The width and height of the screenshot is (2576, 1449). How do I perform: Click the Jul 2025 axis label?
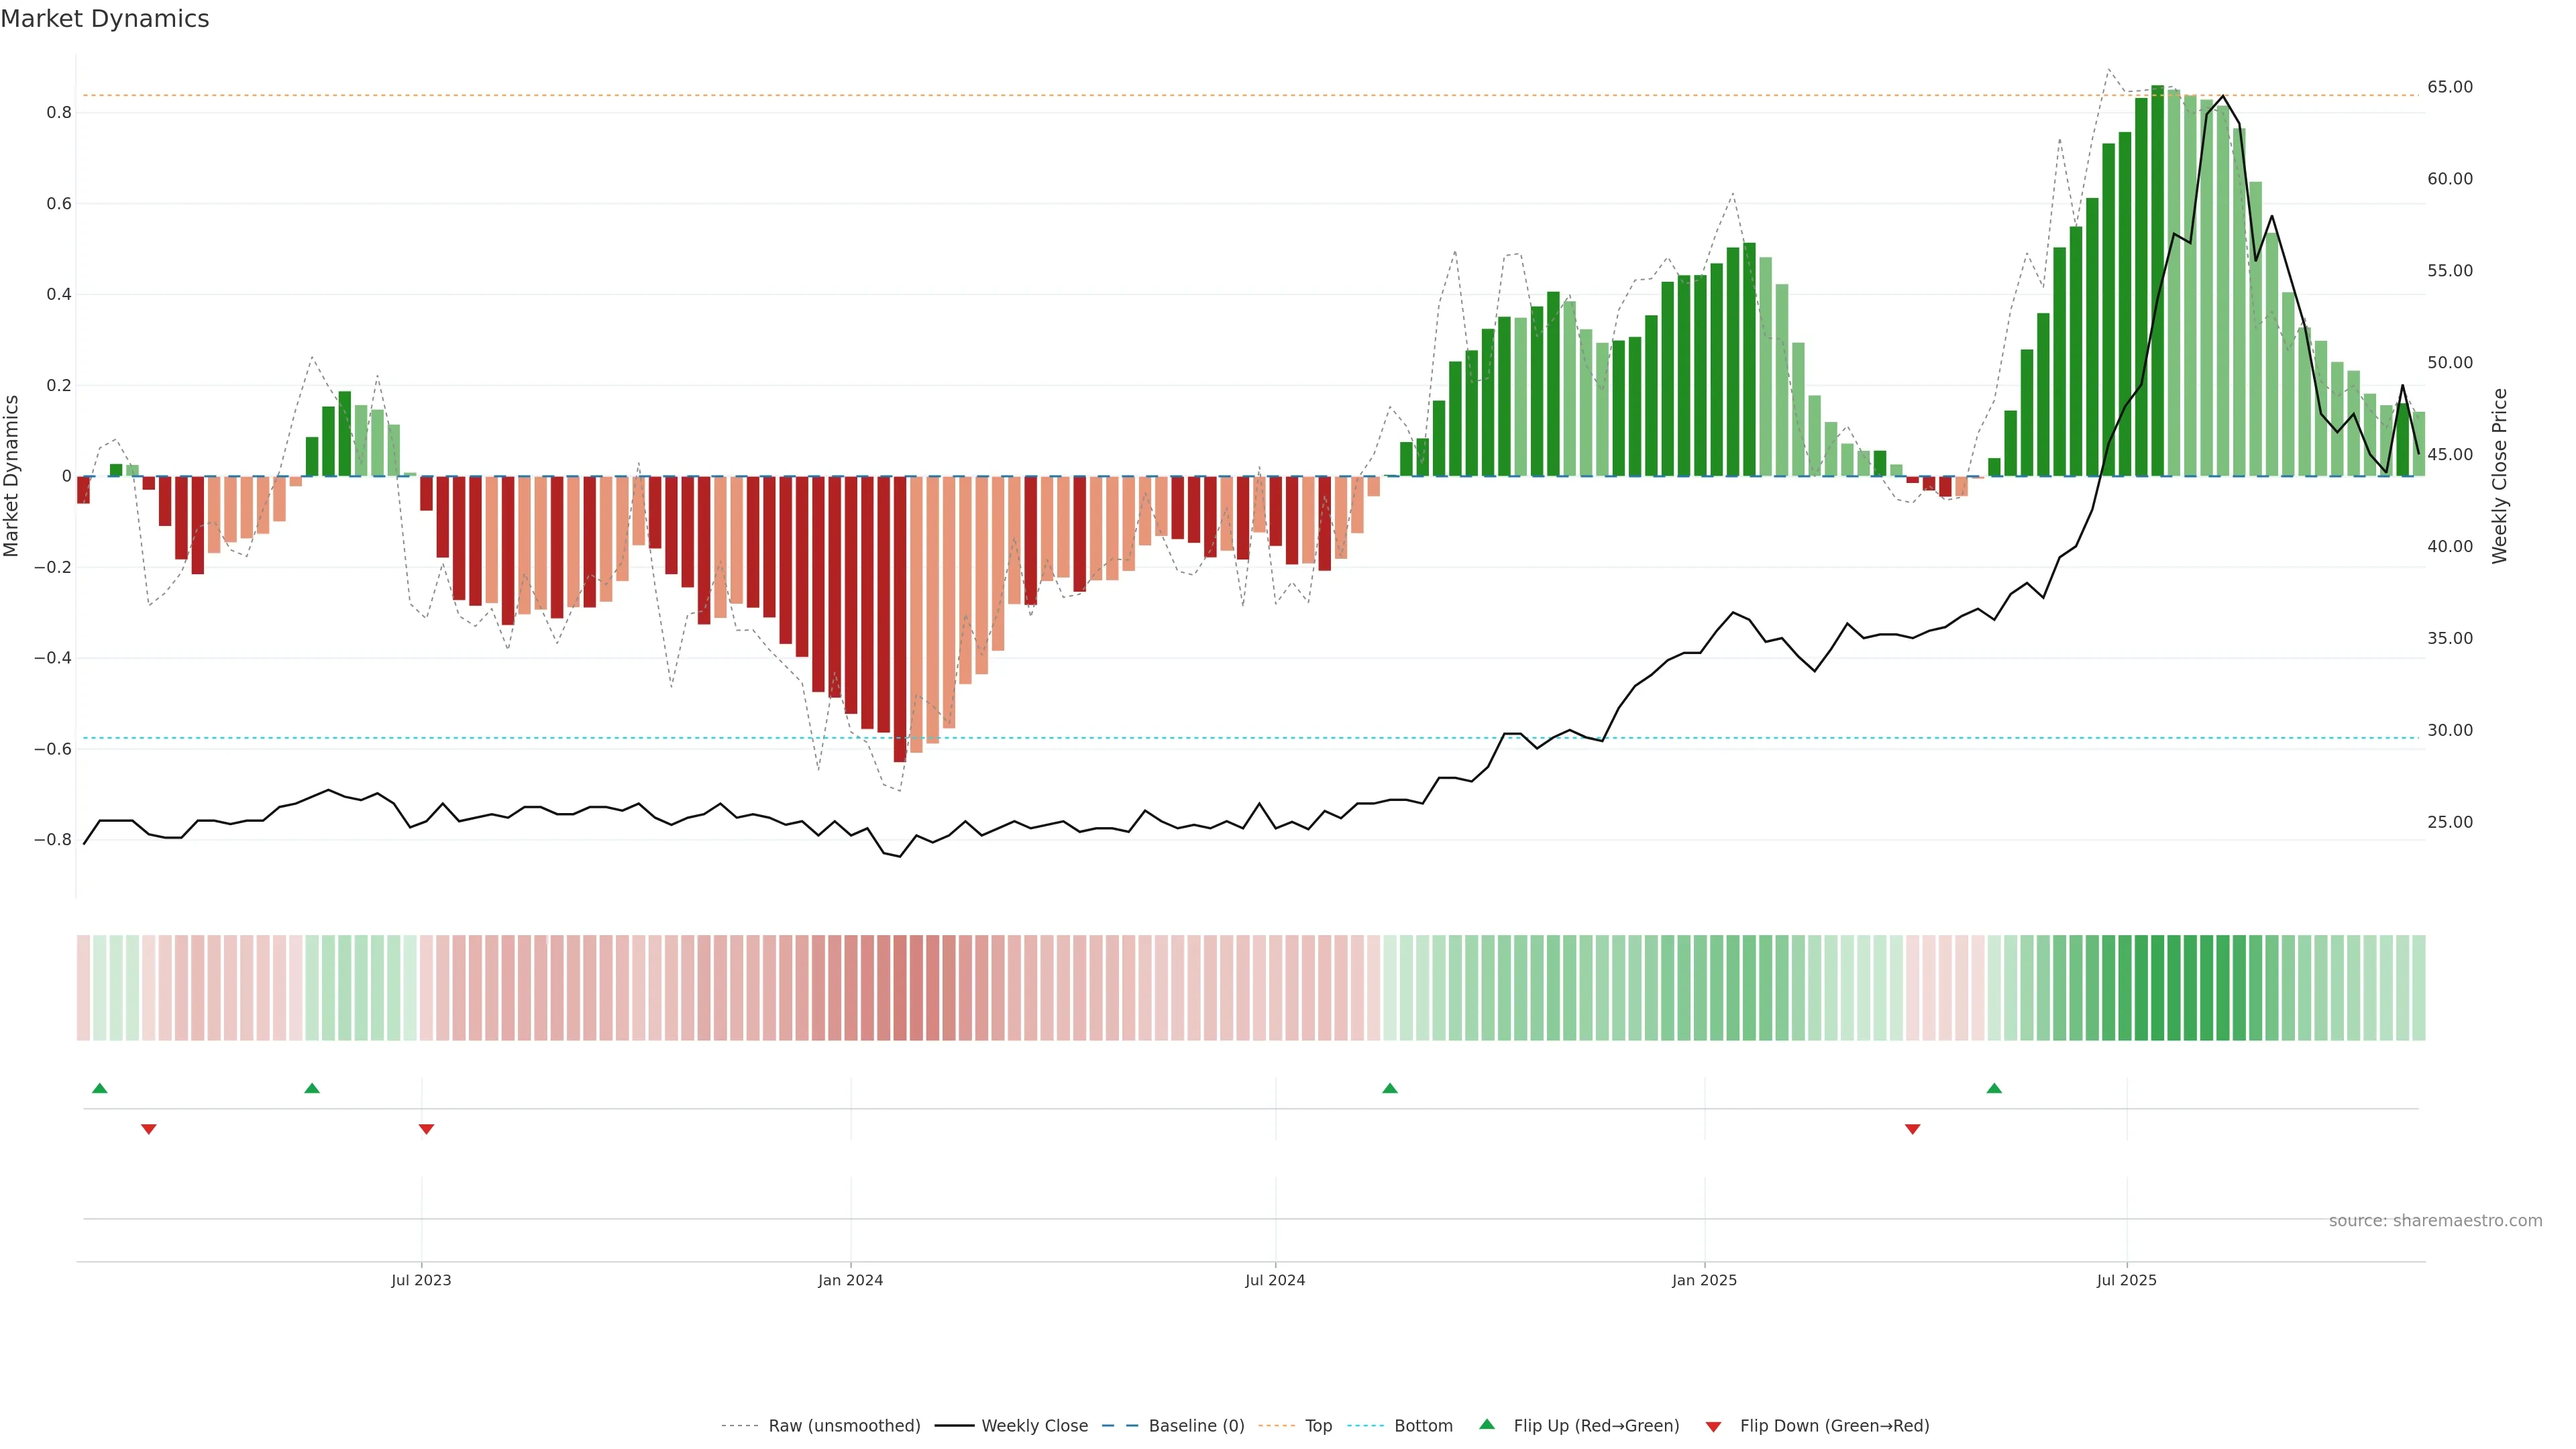[x=2126, y=1280]
